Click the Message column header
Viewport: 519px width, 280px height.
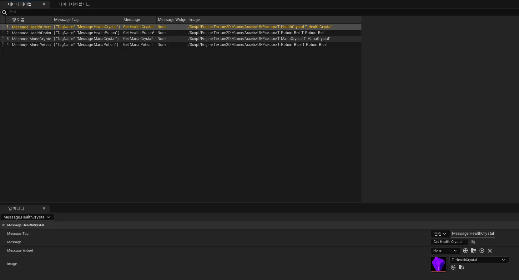click(x=139, y=20)
